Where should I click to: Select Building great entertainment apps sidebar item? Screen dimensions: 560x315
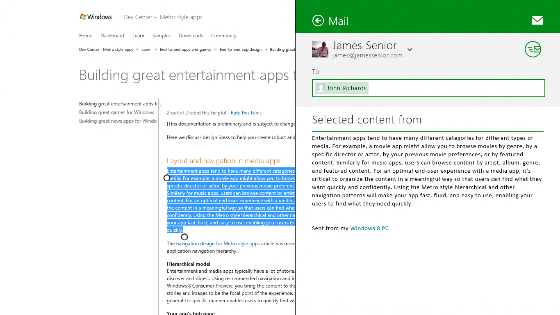(118, 104)
